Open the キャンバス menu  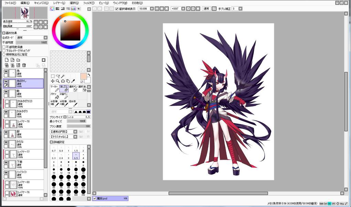(x=41, y=3)
